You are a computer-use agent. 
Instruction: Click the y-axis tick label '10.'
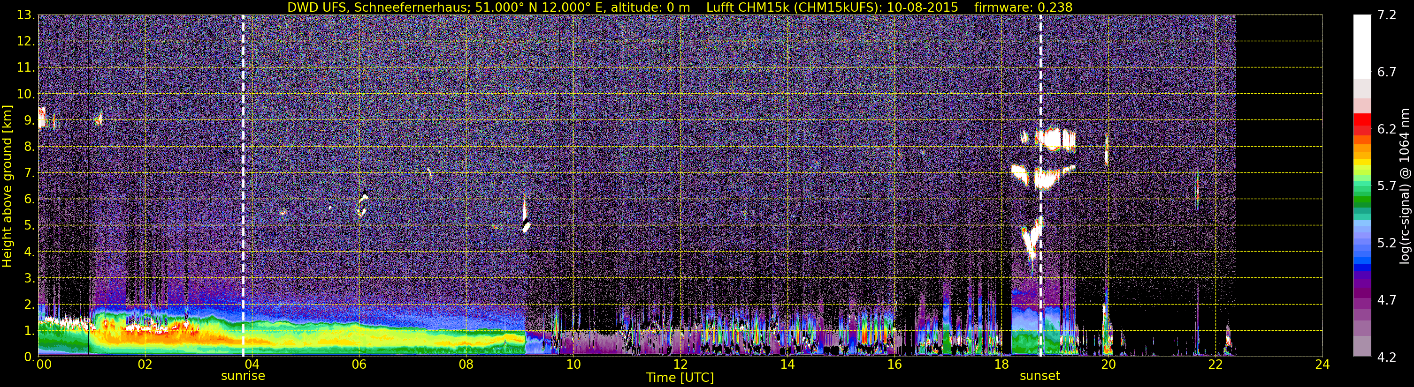pos(26,94)
